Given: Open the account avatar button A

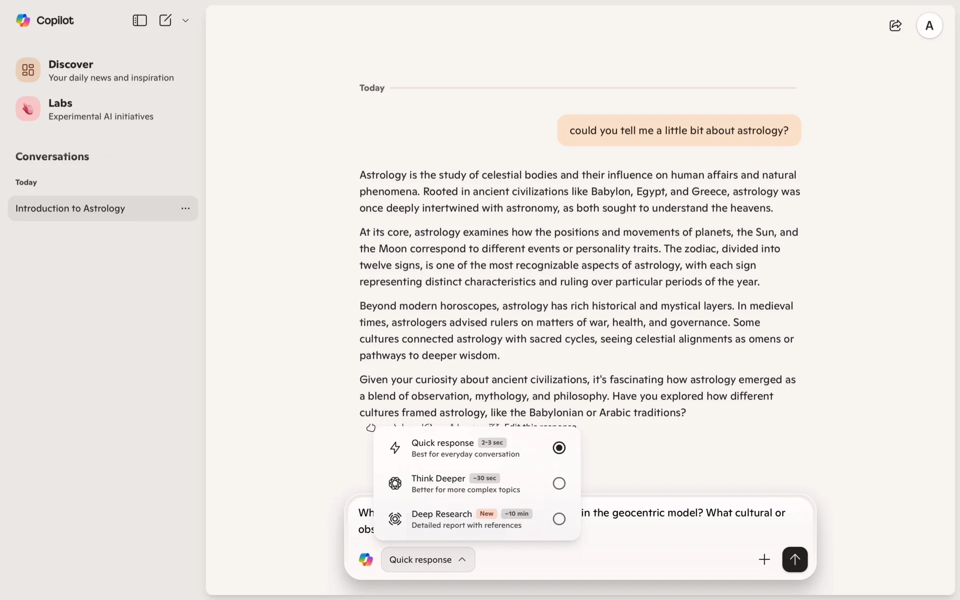Looking at the screenshot, I should [x=929, y=25].
